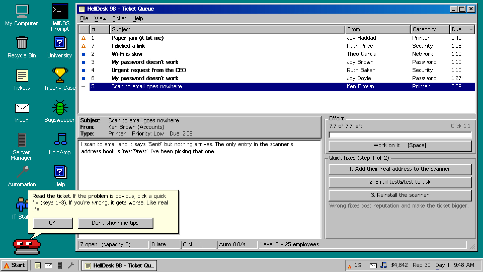Click the wrench icon in taskbar quick launch
This screenshot has width=483, height=272.
pyautogui.click(x=71, y=265)
